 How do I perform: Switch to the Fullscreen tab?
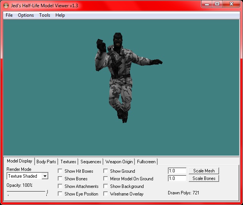coord(146,162)
